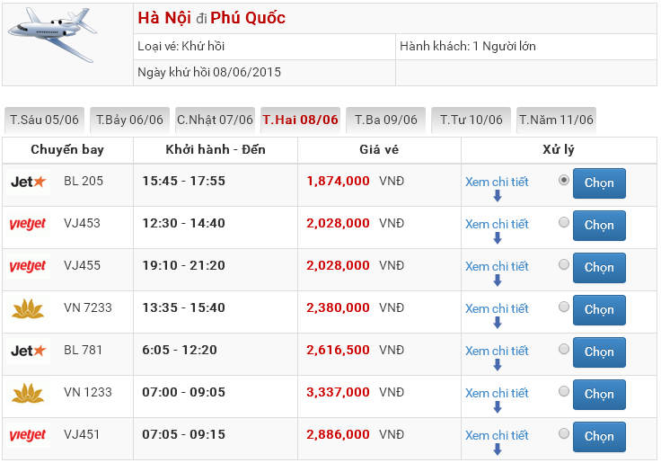This screenshot has height=463, width=661.
Task: Open Xem chi tiết link for VN 1233
Action: point(497,393)
